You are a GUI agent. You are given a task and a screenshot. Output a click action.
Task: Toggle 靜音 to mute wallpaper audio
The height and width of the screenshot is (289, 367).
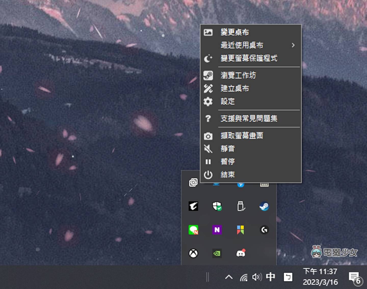227,149
